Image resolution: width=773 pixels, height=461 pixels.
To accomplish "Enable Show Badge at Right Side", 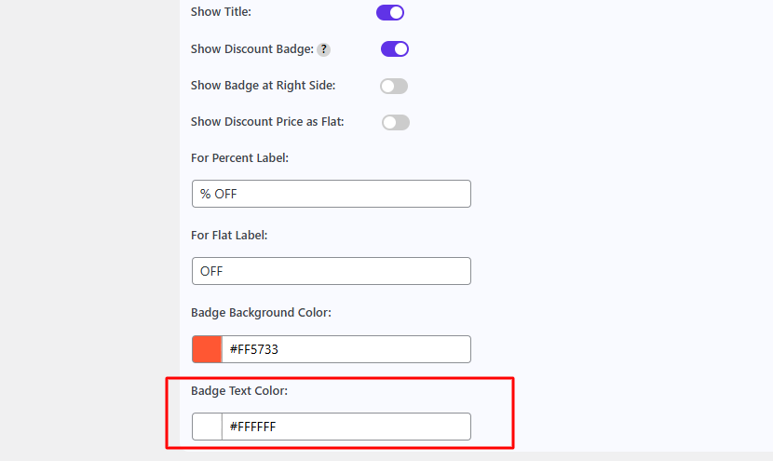I will 394,86.
